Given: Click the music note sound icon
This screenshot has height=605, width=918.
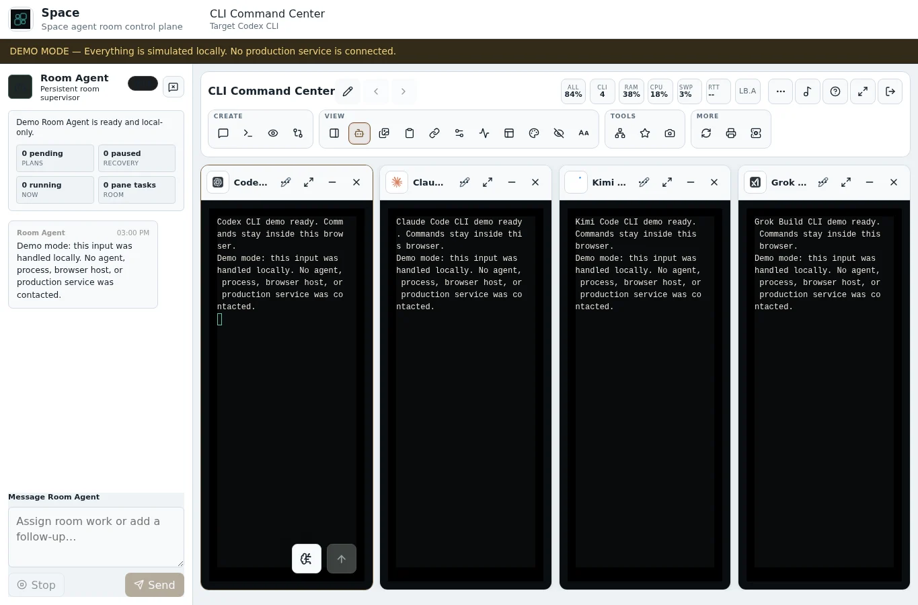Looking at the screenshot, I should (808, 91).
